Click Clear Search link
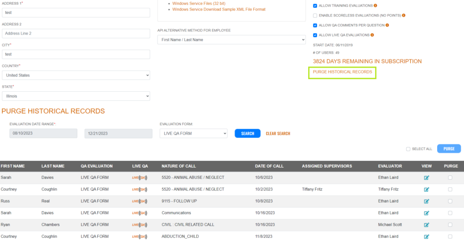The height and width of the screenshot is (240, 464). tap(278, 133)
